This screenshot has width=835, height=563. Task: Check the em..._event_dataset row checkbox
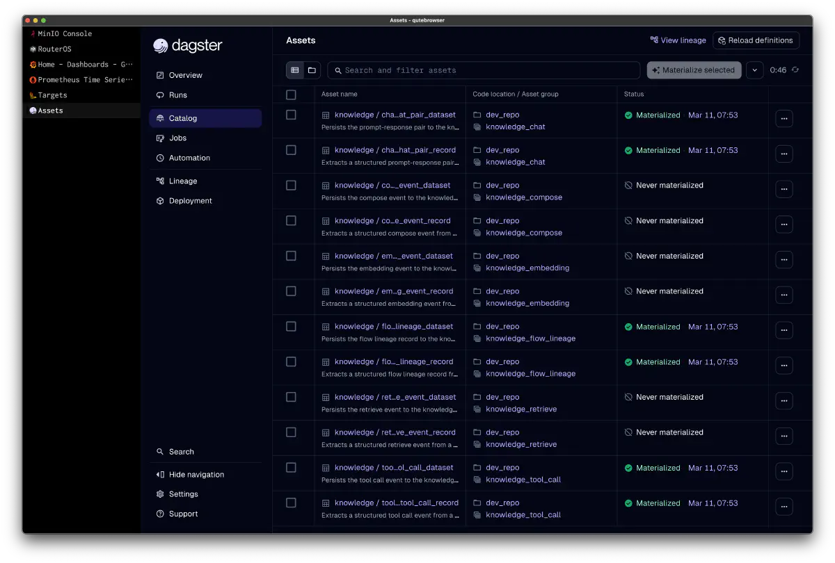pos(291,256)
